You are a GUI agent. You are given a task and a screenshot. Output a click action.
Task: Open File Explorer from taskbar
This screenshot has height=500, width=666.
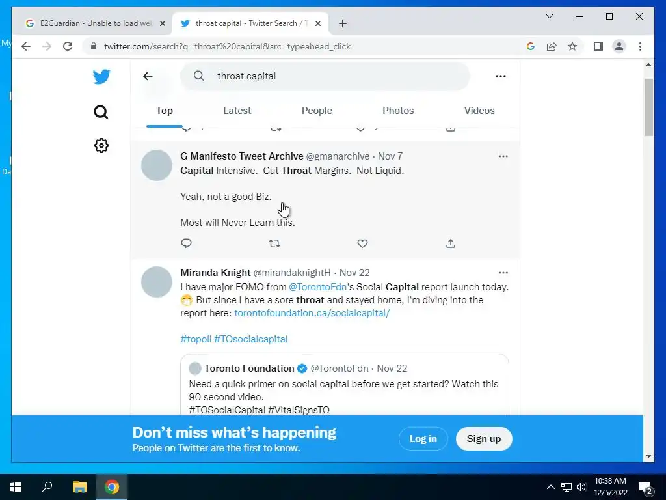(x=79, y=487)
